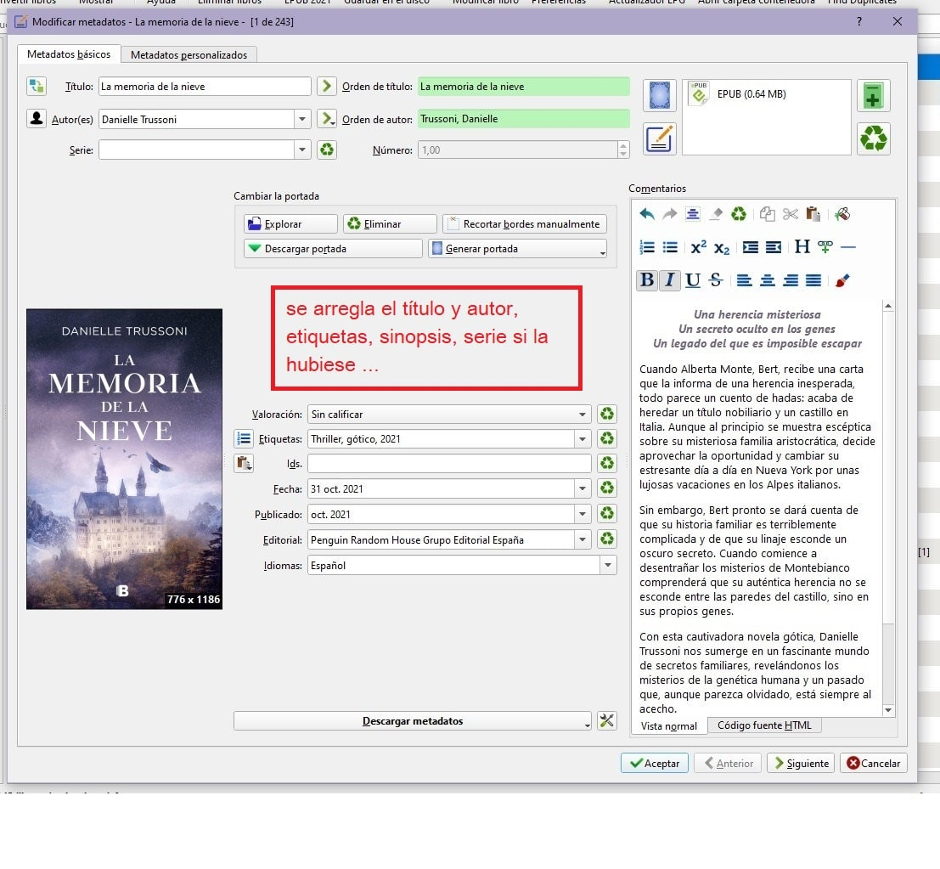Click the paste icon beside Ids
The width and height of the screenshot is (940, 869).
tap(244, 463)
